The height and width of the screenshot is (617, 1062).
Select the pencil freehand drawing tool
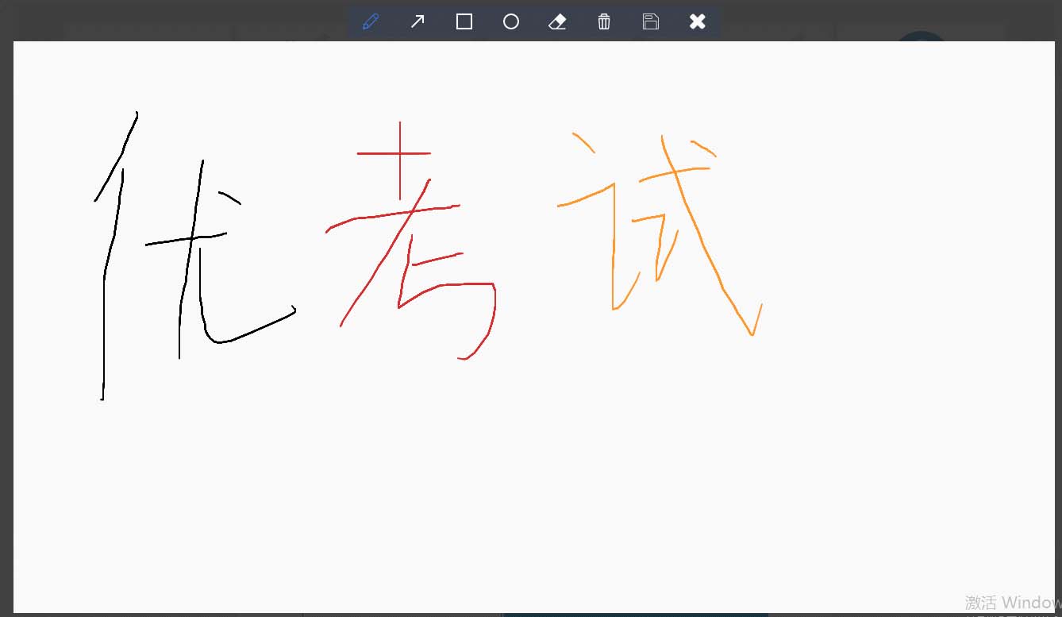coord(371,21)
